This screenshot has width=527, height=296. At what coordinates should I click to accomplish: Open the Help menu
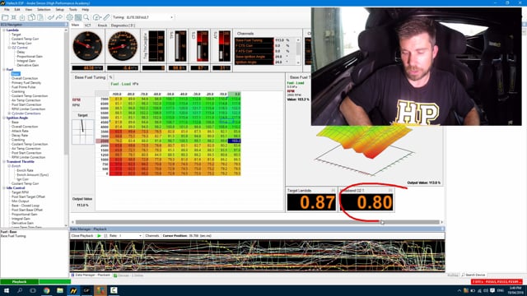86,10
